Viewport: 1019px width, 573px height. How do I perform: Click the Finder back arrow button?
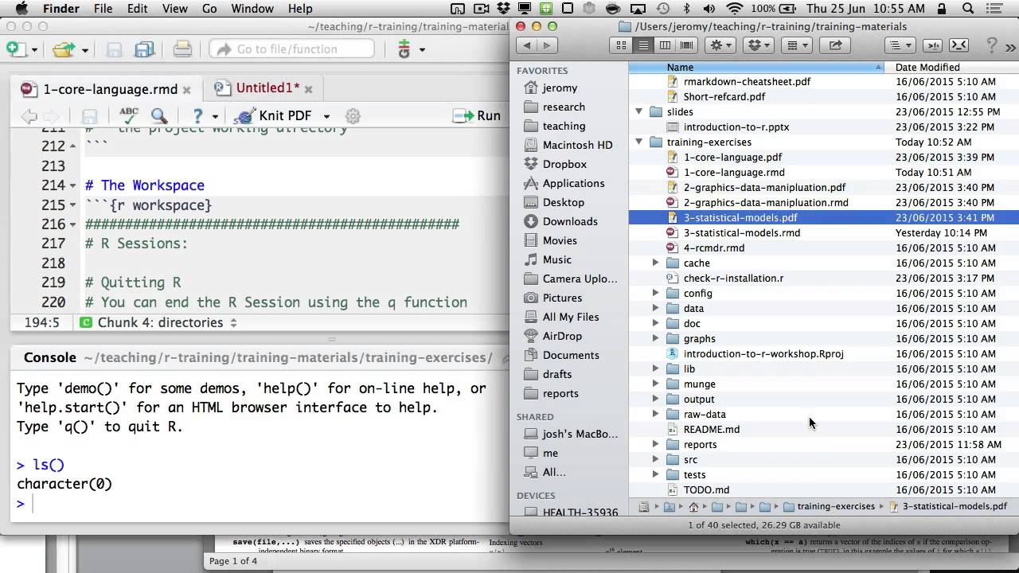(x=525, y=45)
